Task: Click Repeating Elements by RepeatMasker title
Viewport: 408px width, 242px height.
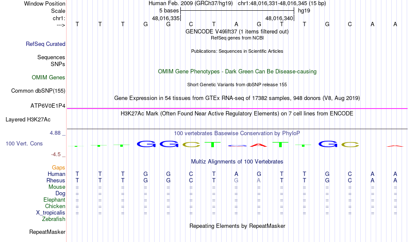Action: 237,226
